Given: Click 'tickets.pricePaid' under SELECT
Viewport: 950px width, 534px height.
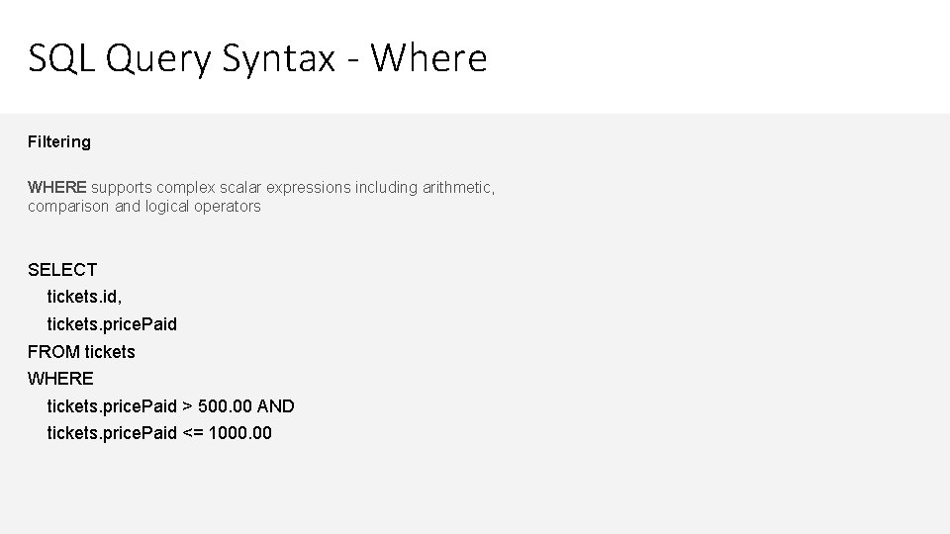Looking at the screenshot, I should click(112, 323).
